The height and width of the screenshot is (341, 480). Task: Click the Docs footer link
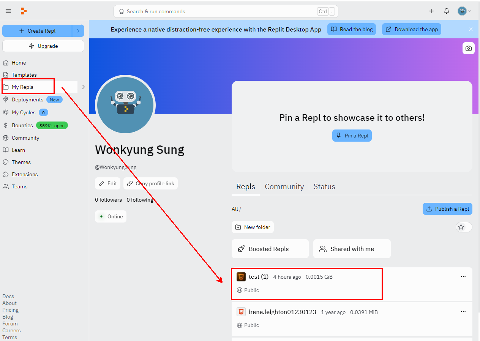[8, 296]
